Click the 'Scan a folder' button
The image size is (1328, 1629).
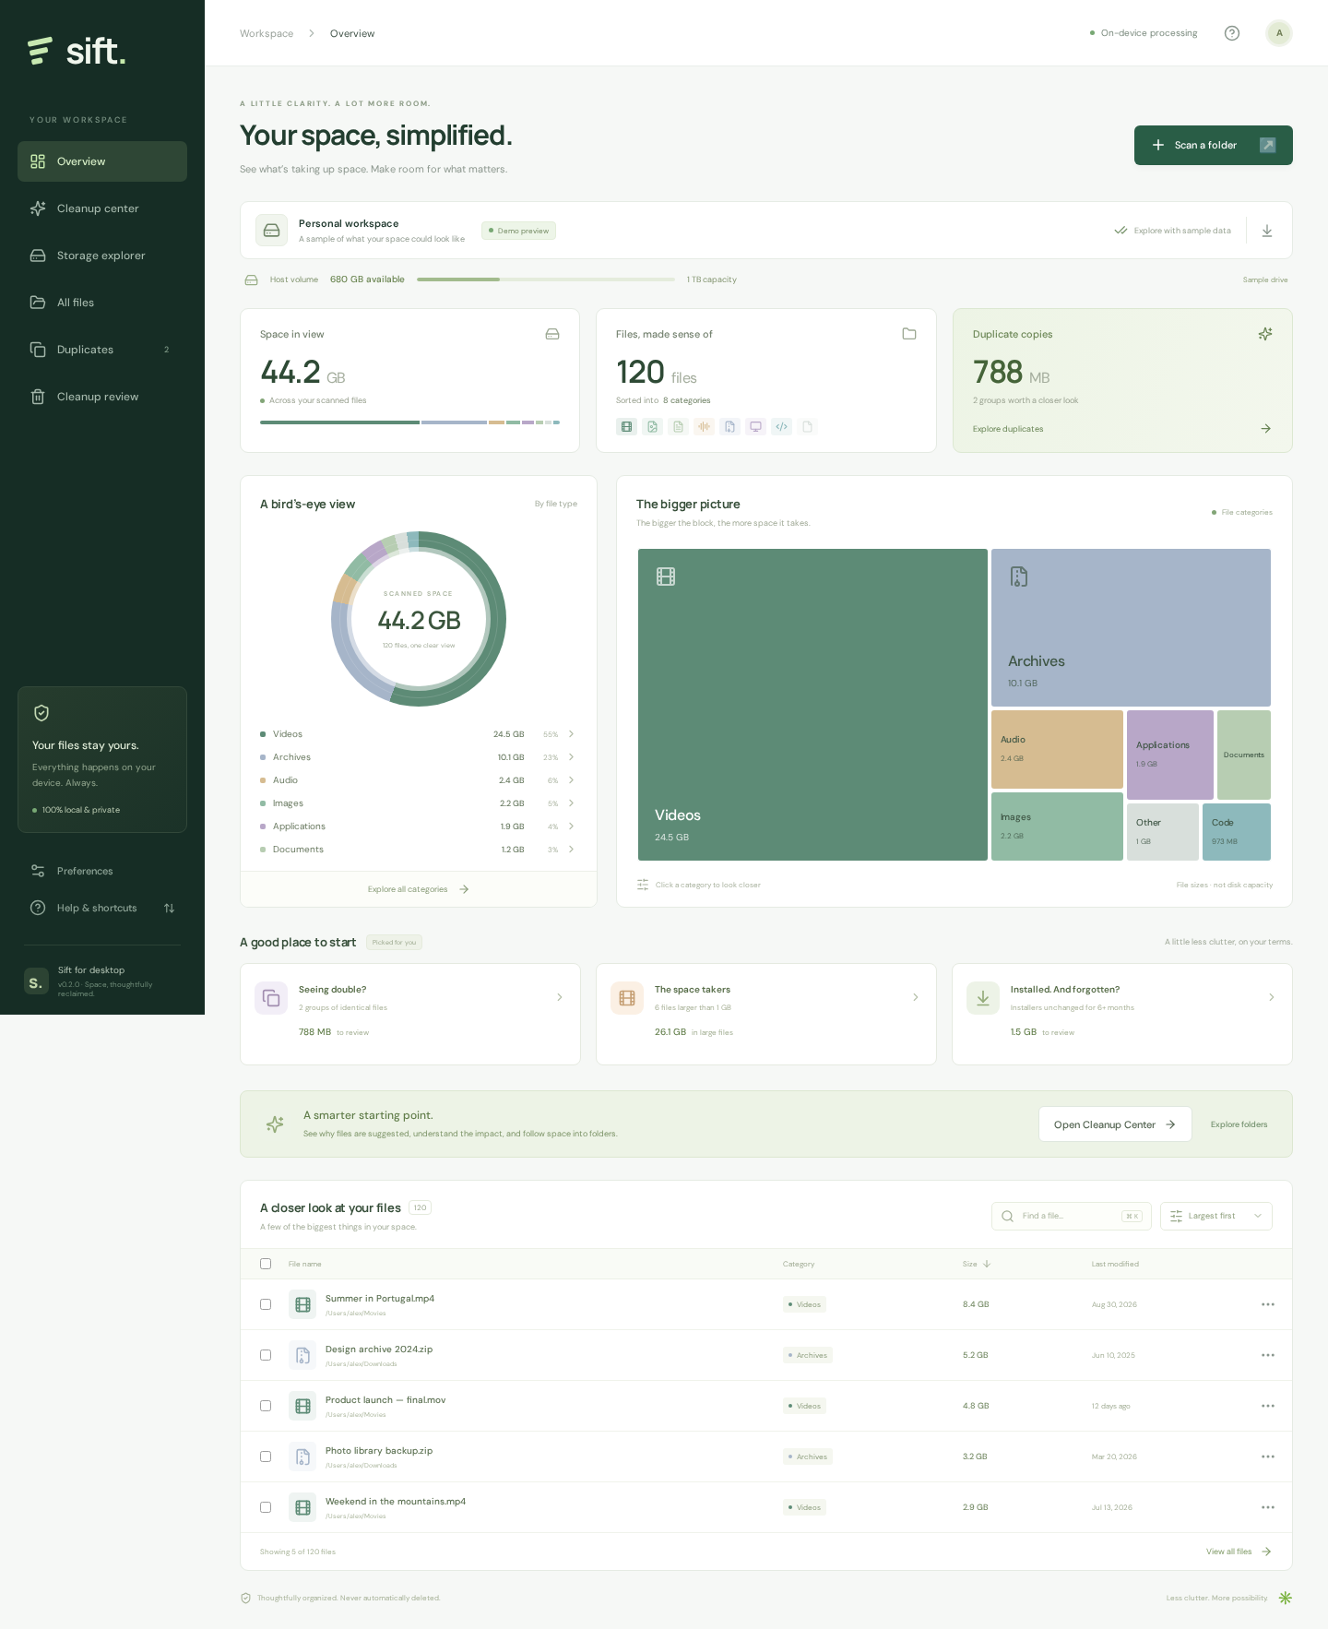1214,145
